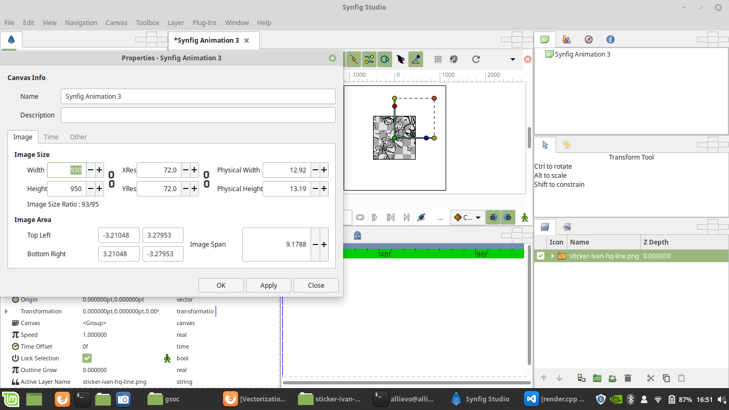Image resolution: width=729 pixels, height=410 pixels.
Task: Switch to the Palette panel icon
Action: [x=566, y=40]
